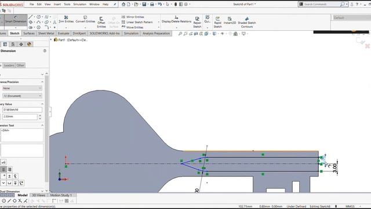Open the precision dropdown showing .12 (Document)
This screenshot has height=209, width=371.
[22, 96]
